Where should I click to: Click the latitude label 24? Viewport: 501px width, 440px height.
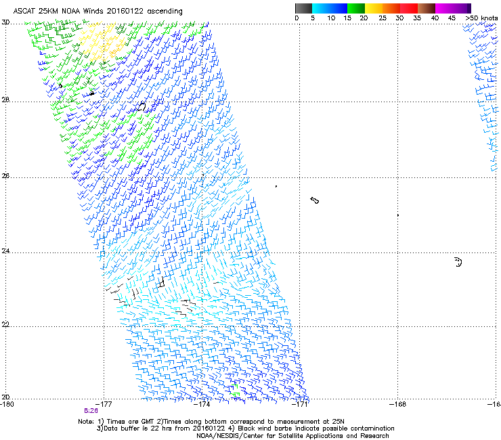[x=5, y=251]
